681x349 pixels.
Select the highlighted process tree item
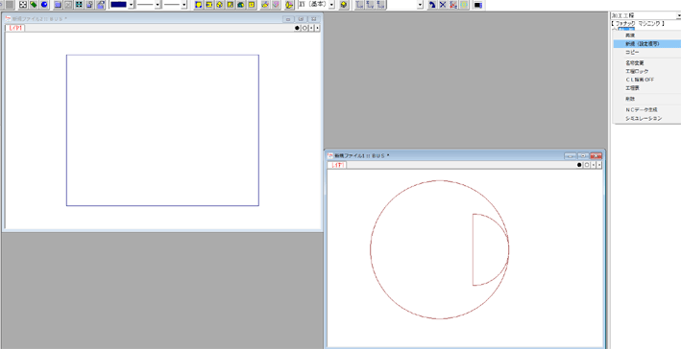[626, 29]
